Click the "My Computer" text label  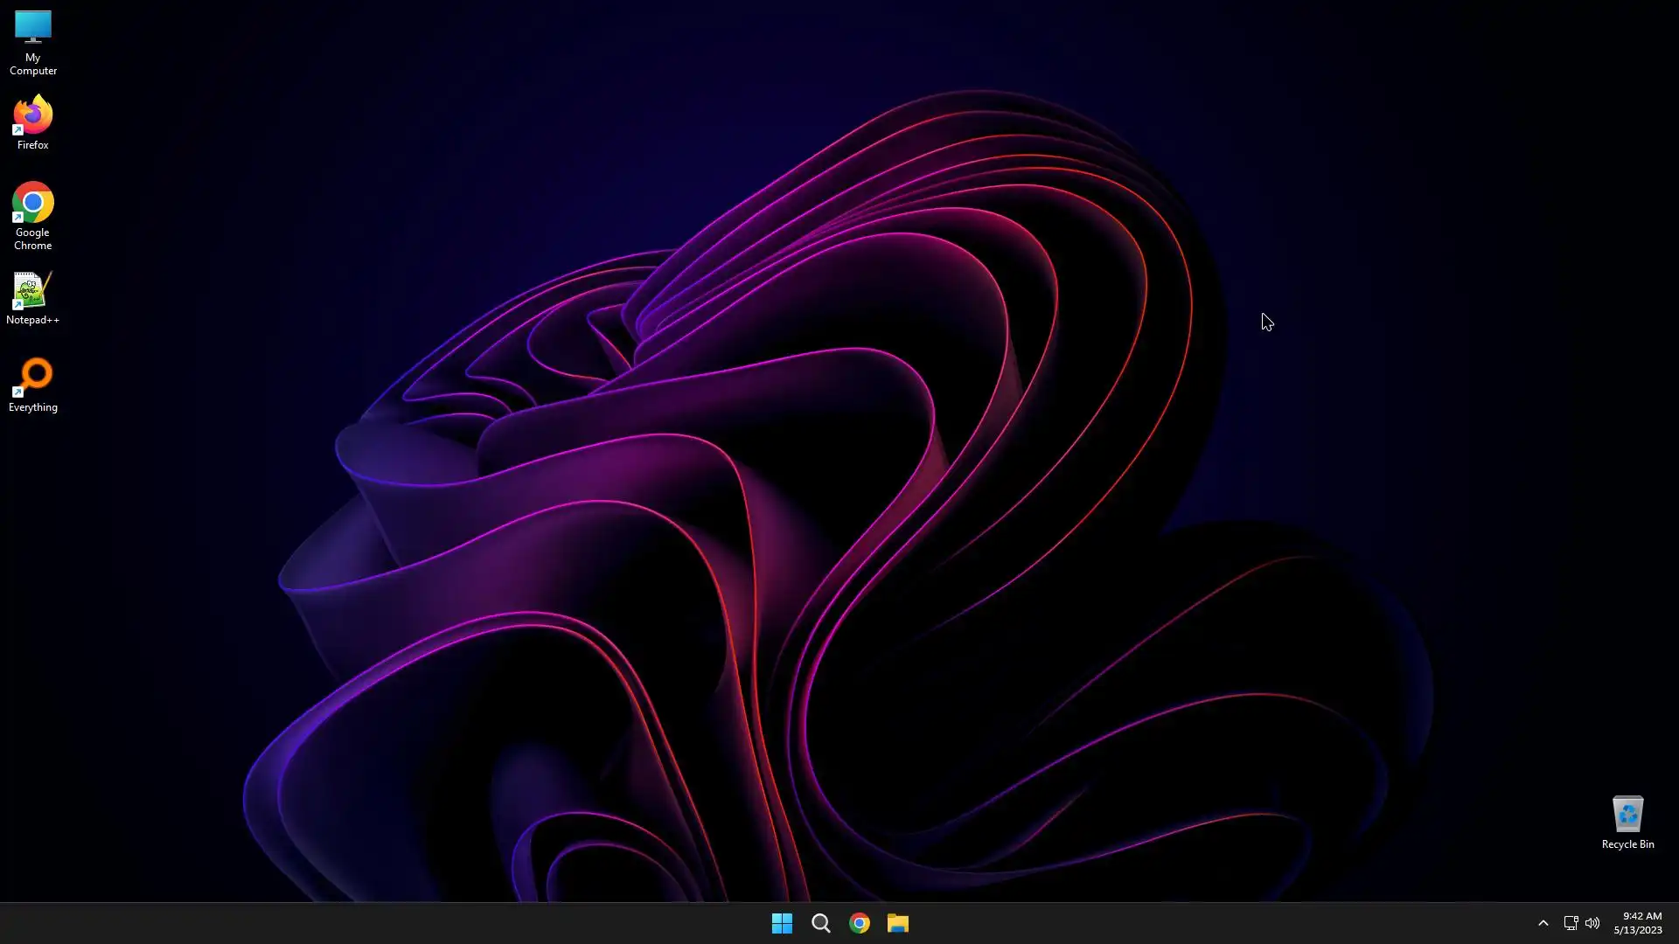coord(33,64)
